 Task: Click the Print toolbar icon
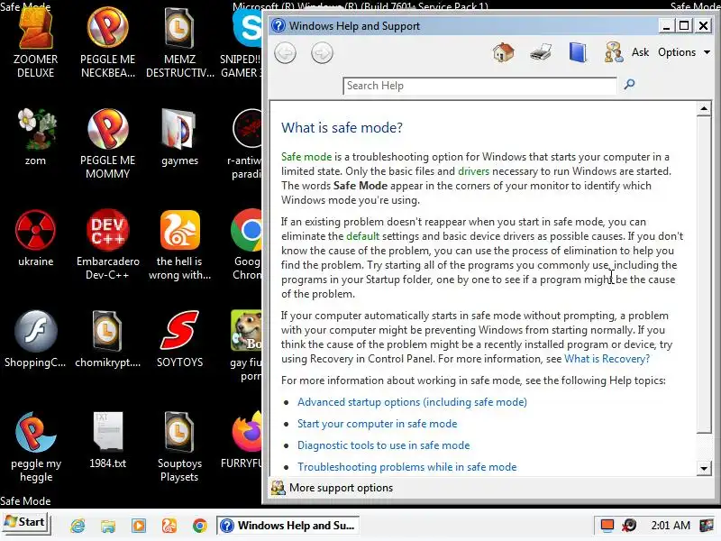(x=540, y=52)
